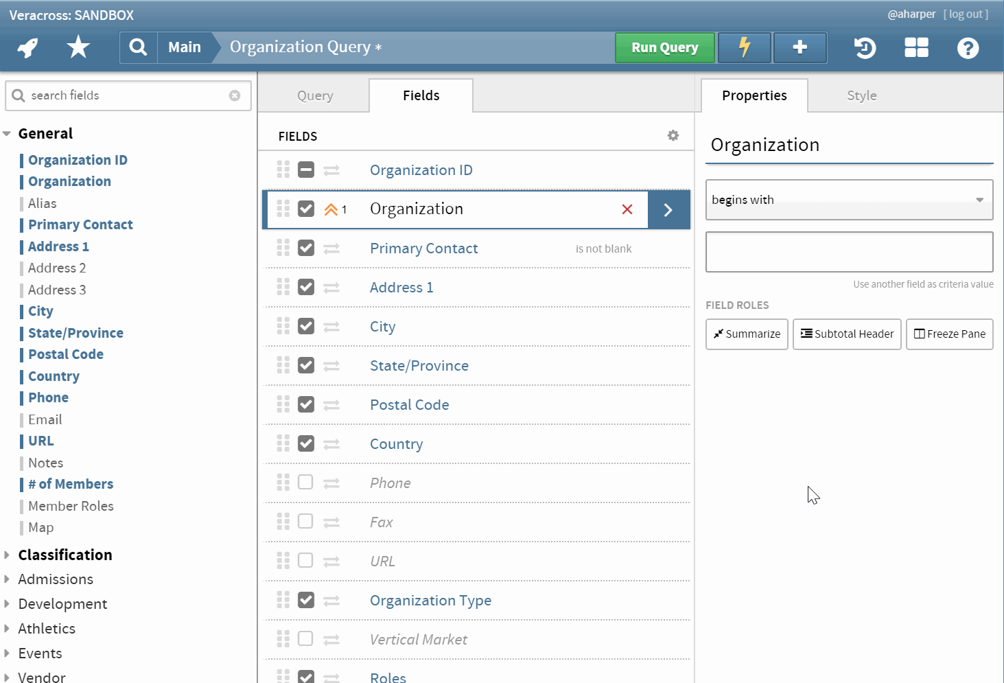
Task: Grab the drag handle on City row
Action: click(x=283, y=326)
